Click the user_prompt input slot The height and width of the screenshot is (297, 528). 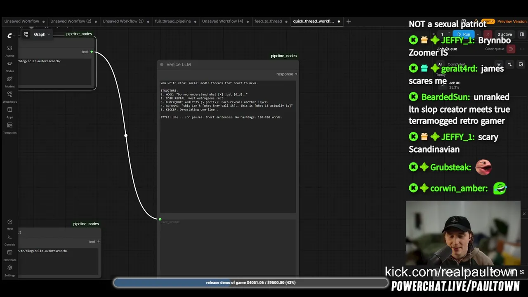tap(160, 219)
